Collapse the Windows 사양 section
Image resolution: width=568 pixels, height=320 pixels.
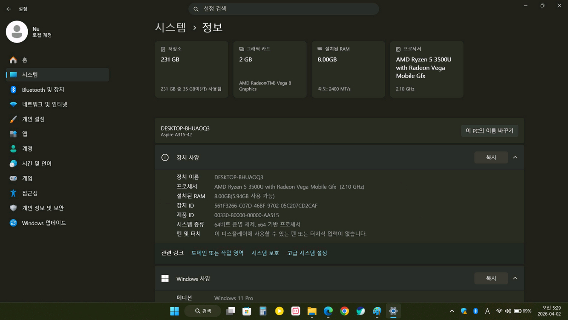coord(515,278)
